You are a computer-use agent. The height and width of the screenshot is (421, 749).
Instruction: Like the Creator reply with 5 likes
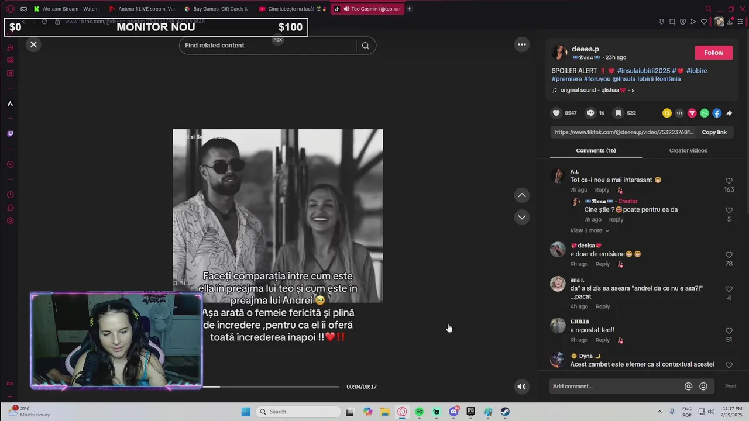[x=729, y=210]
